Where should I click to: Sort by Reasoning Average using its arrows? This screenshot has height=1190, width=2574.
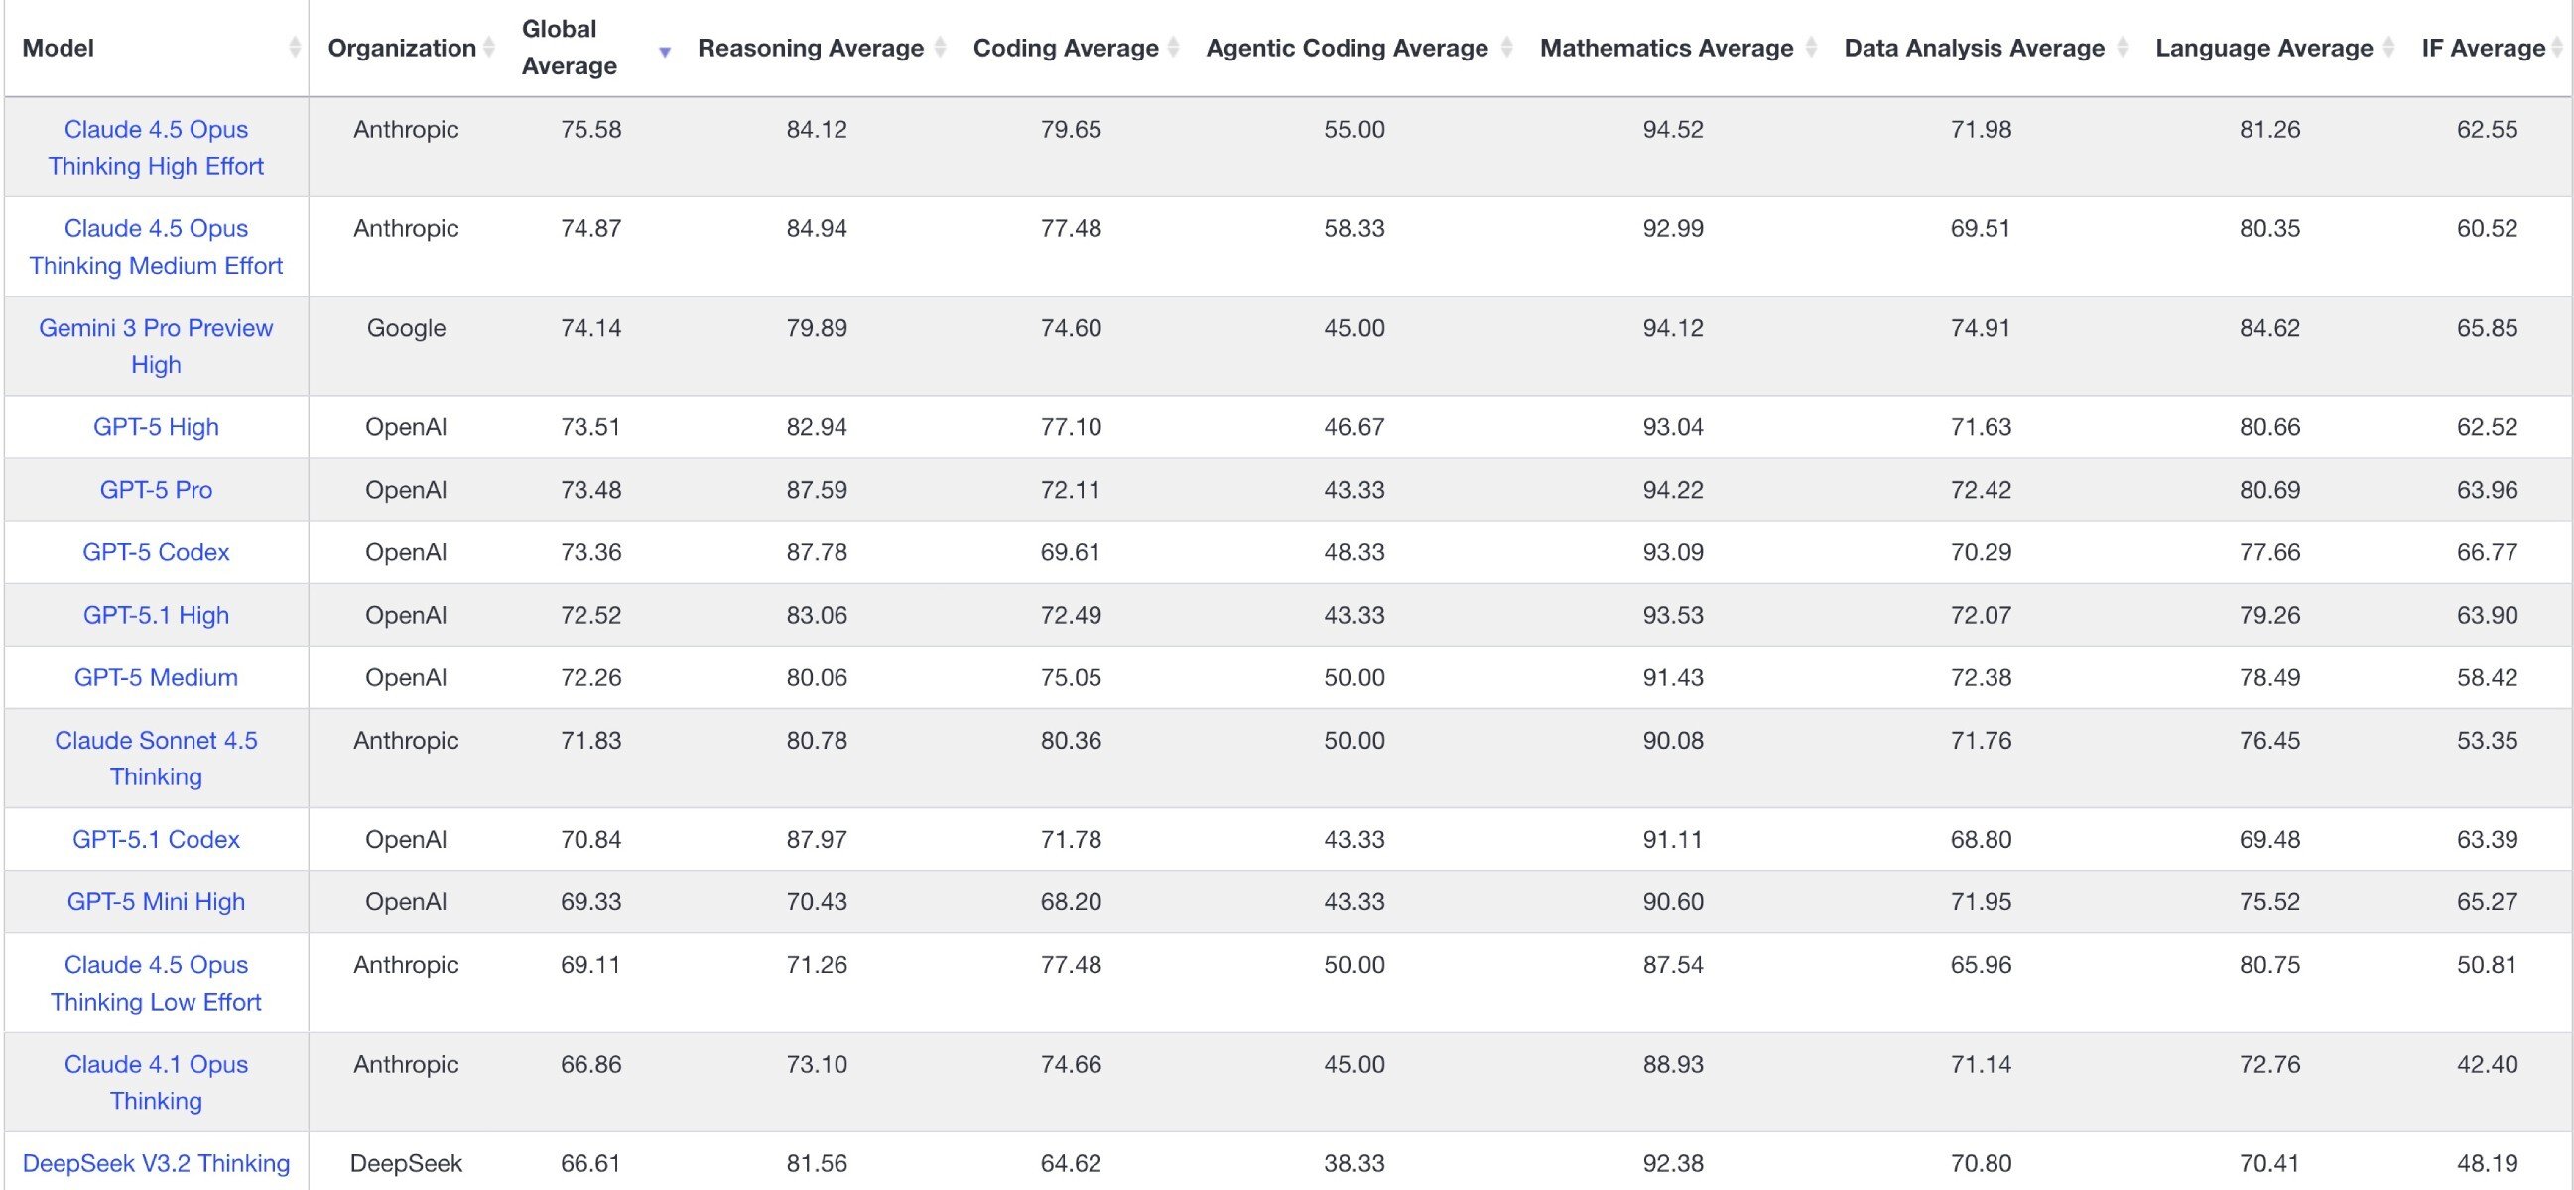[940, 47]
